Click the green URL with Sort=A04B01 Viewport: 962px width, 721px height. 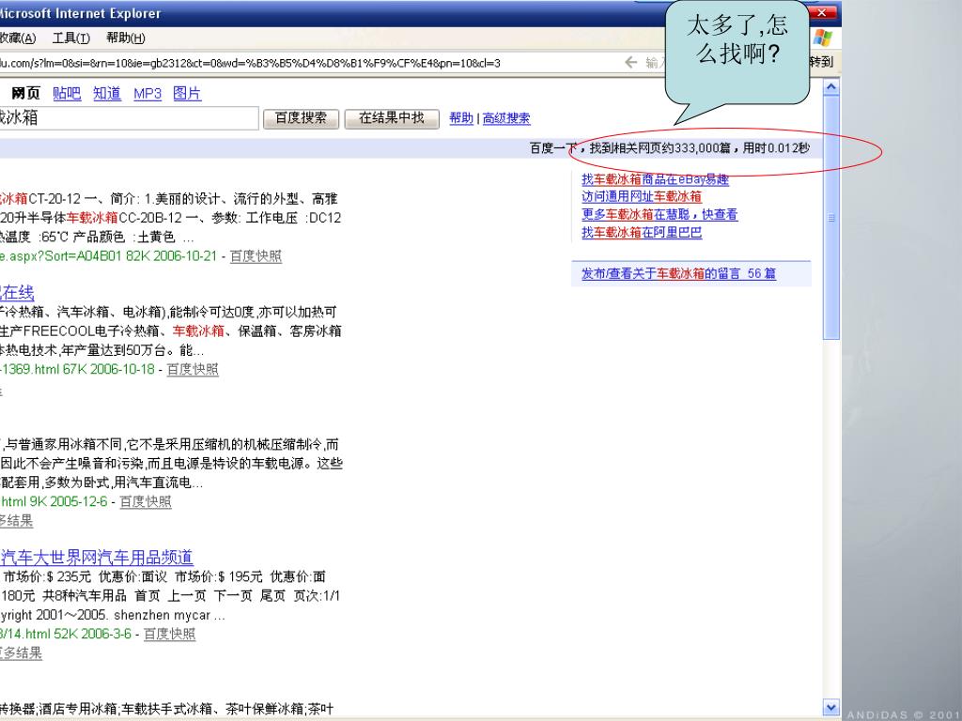point(108,256)
